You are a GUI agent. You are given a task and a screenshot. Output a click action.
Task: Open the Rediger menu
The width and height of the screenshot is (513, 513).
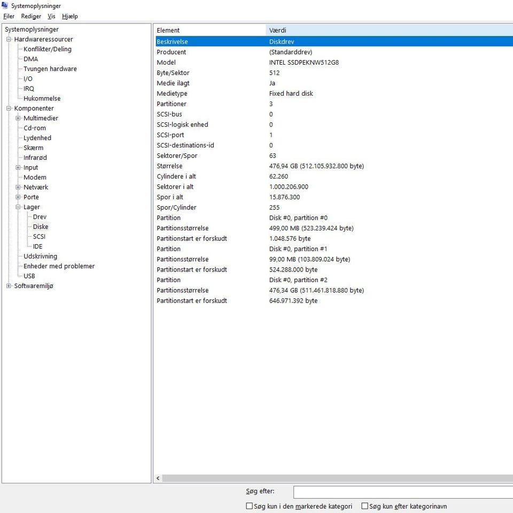pos(31,16)
